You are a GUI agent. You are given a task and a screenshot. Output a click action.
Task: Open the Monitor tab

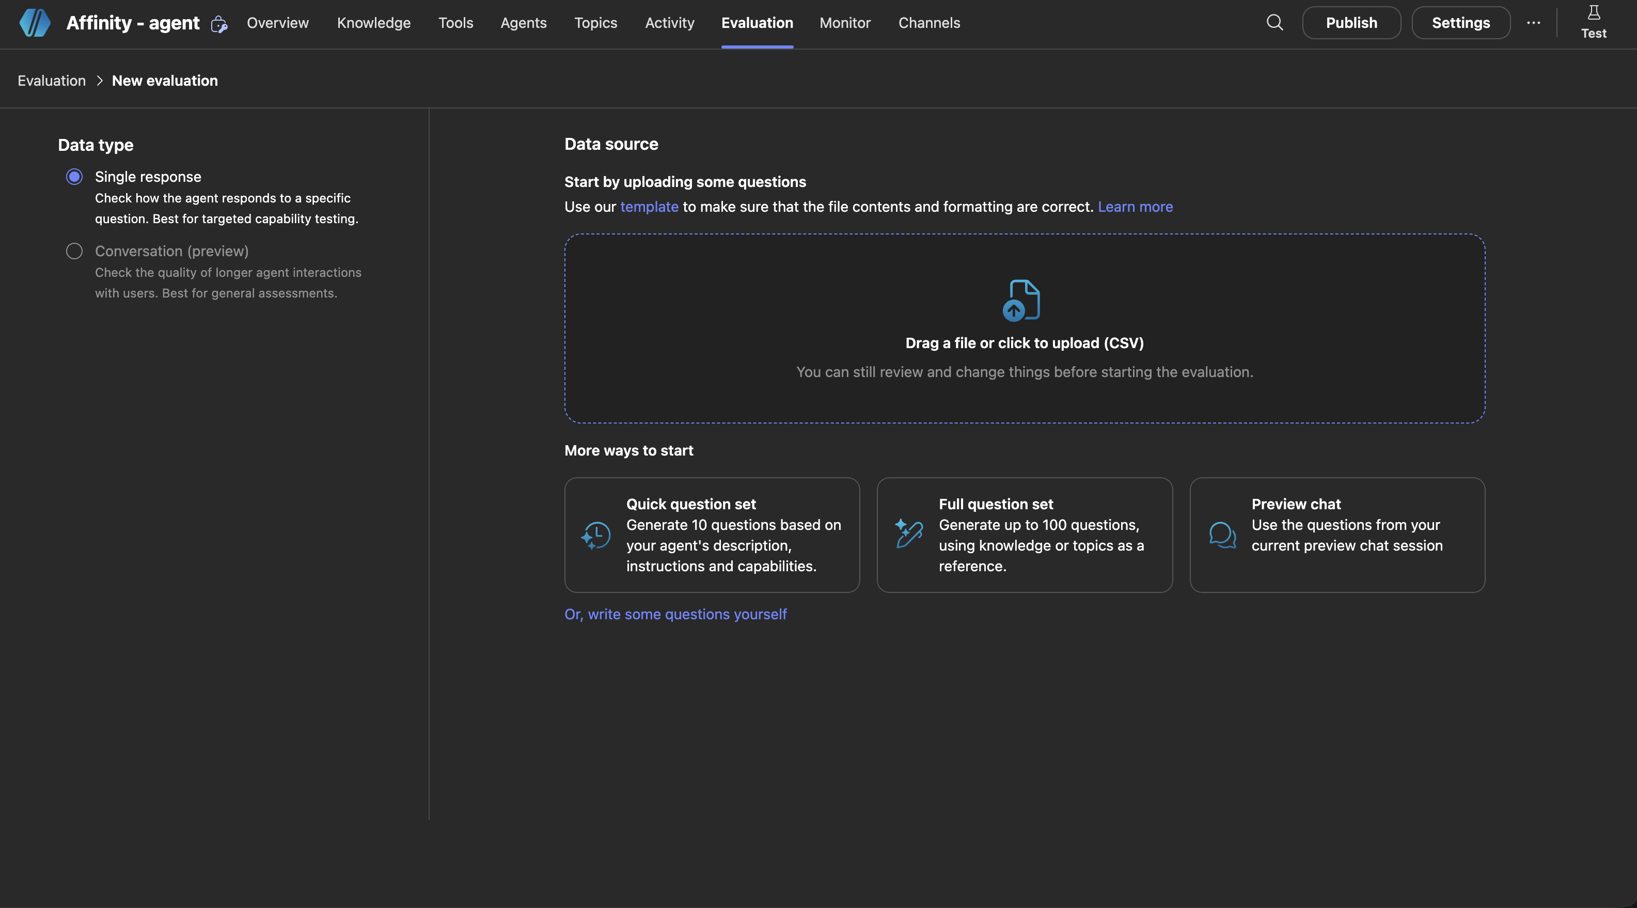(844, 23)
